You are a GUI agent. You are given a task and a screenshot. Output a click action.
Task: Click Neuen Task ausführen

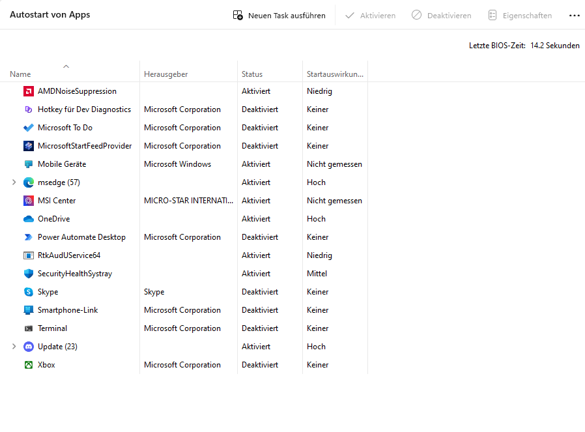coord(279,15)
